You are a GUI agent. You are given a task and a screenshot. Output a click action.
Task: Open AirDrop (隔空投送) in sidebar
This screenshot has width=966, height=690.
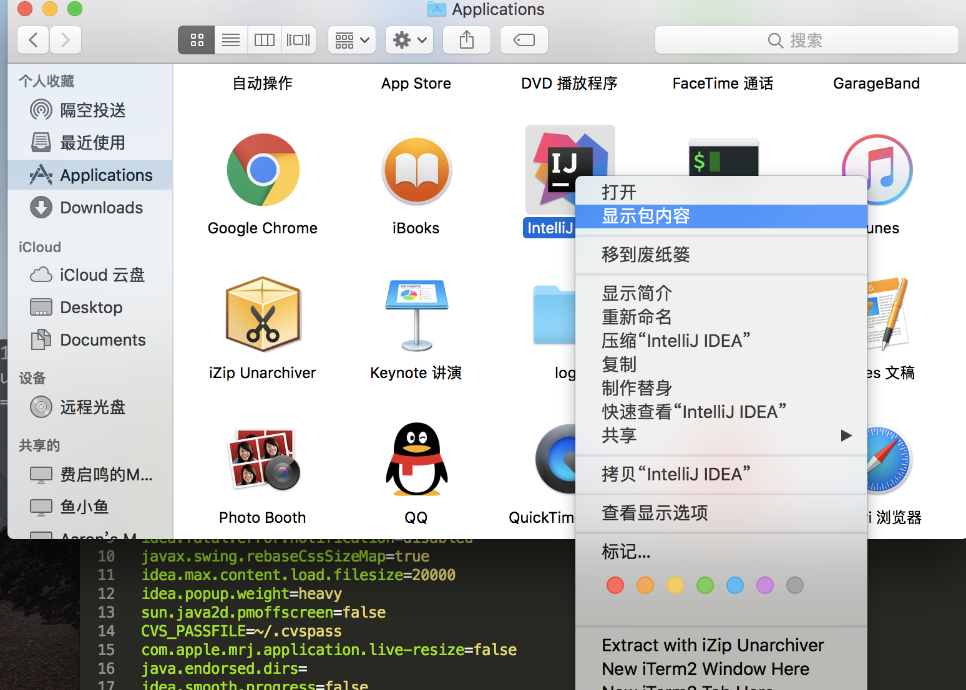(x=90, y=110)
